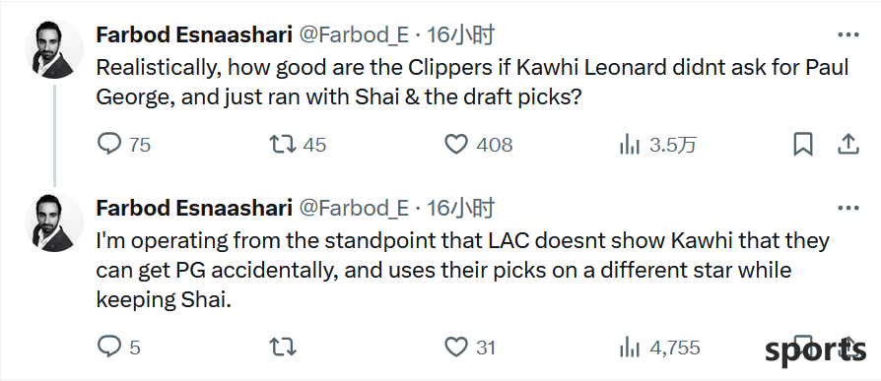Open Farbod Esnaashari's avatar on first tweet
This screenshot has width=881, height=381.
click(x=54, y=49)
